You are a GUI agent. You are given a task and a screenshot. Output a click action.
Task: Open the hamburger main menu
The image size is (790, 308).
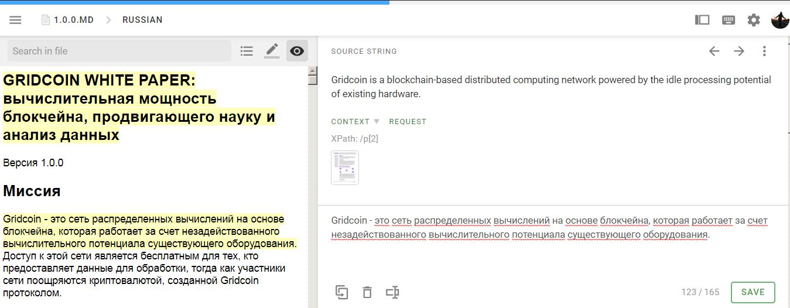pos(16,20)
